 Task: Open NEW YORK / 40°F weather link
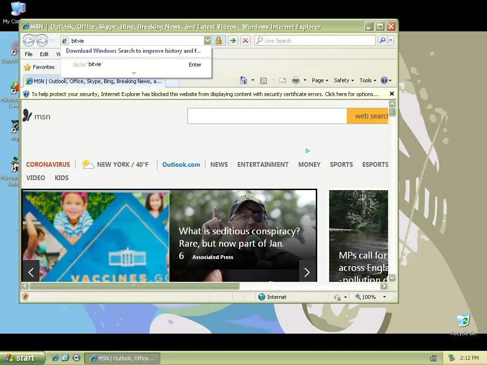pos(116,164)
